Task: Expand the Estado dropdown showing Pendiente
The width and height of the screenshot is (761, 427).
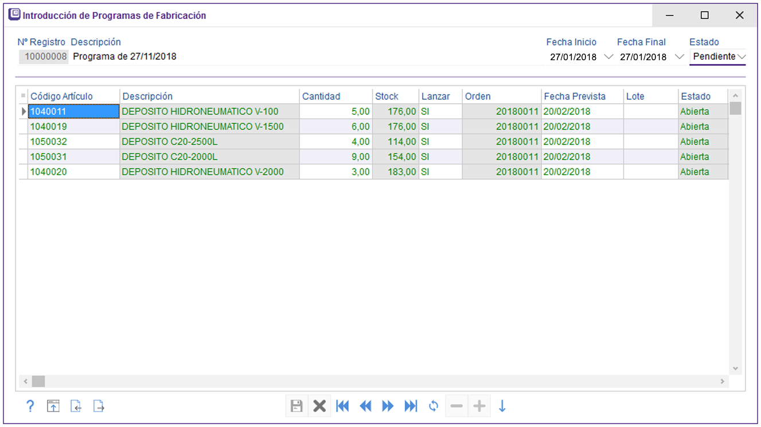Action: point(741,57)
